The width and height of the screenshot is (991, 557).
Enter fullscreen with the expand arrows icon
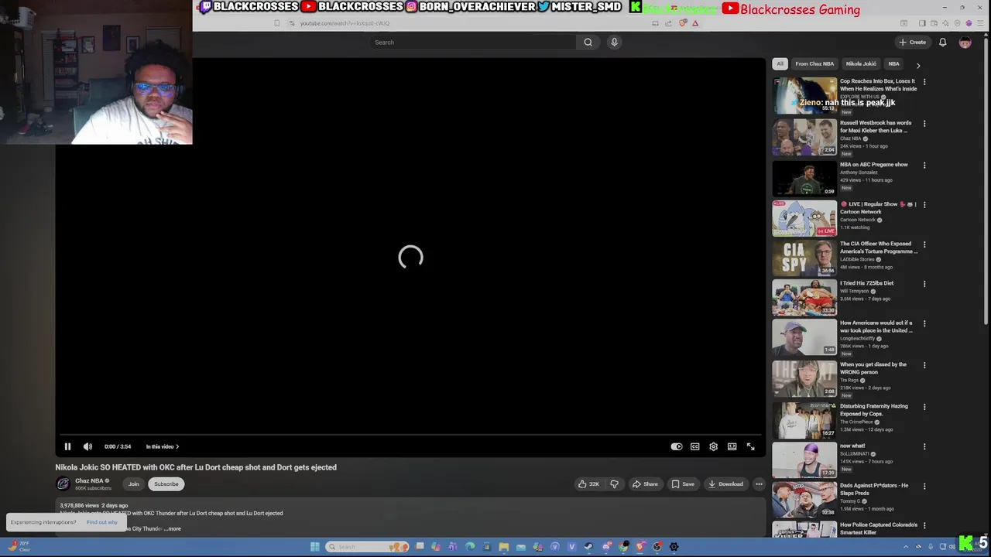(750, 446)
